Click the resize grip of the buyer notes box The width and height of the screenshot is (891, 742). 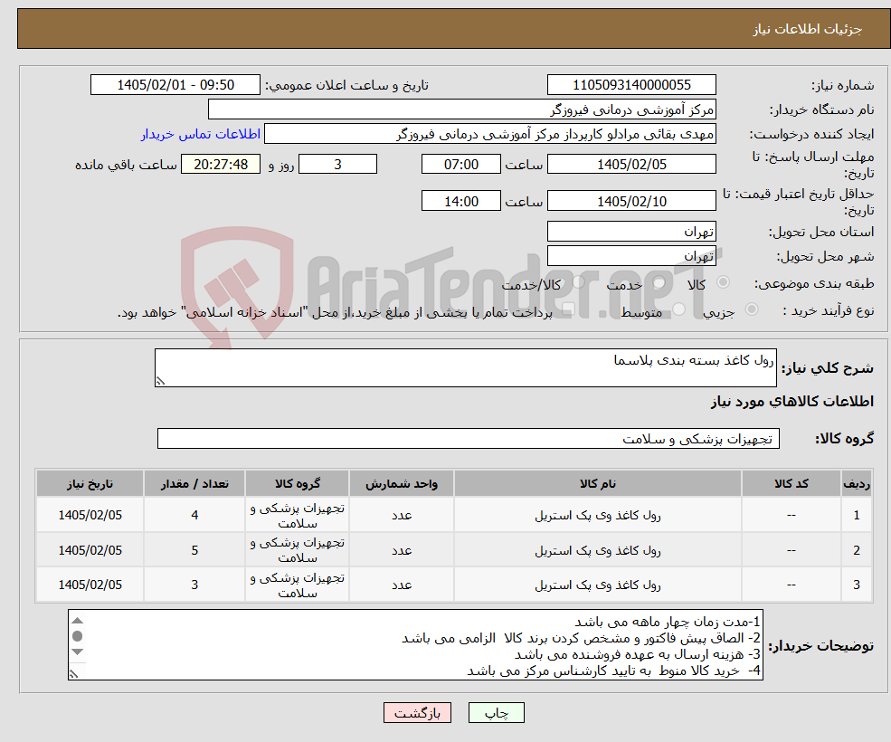pyautogui.click(x=74, y=674)
